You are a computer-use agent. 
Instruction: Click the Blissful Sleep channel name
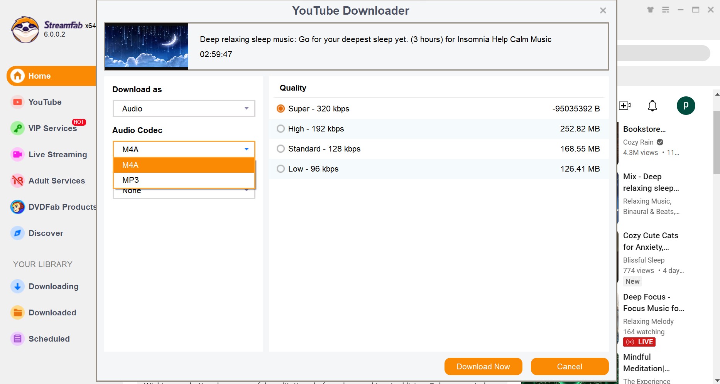644,260
